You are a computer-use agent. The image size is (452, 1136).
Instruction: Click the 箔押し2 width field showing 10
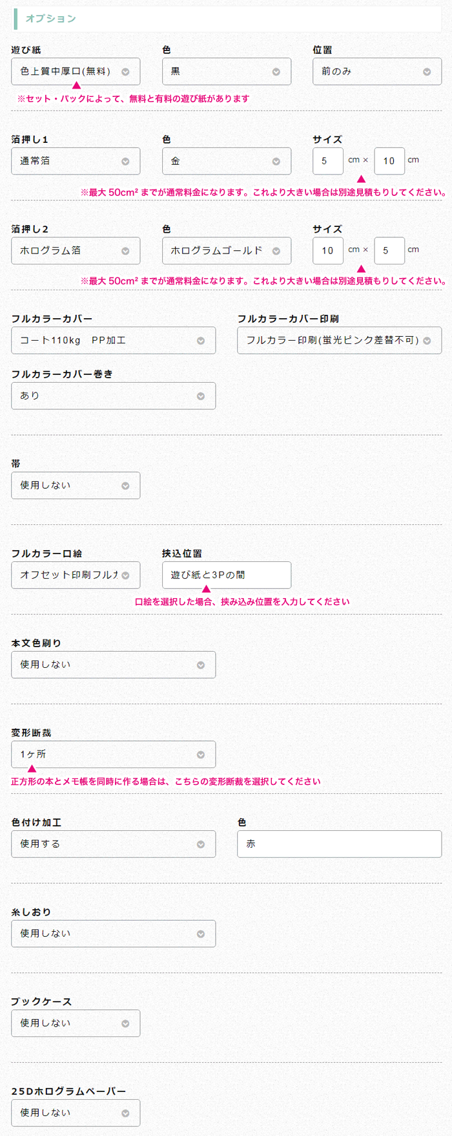[x=328, y=251]
